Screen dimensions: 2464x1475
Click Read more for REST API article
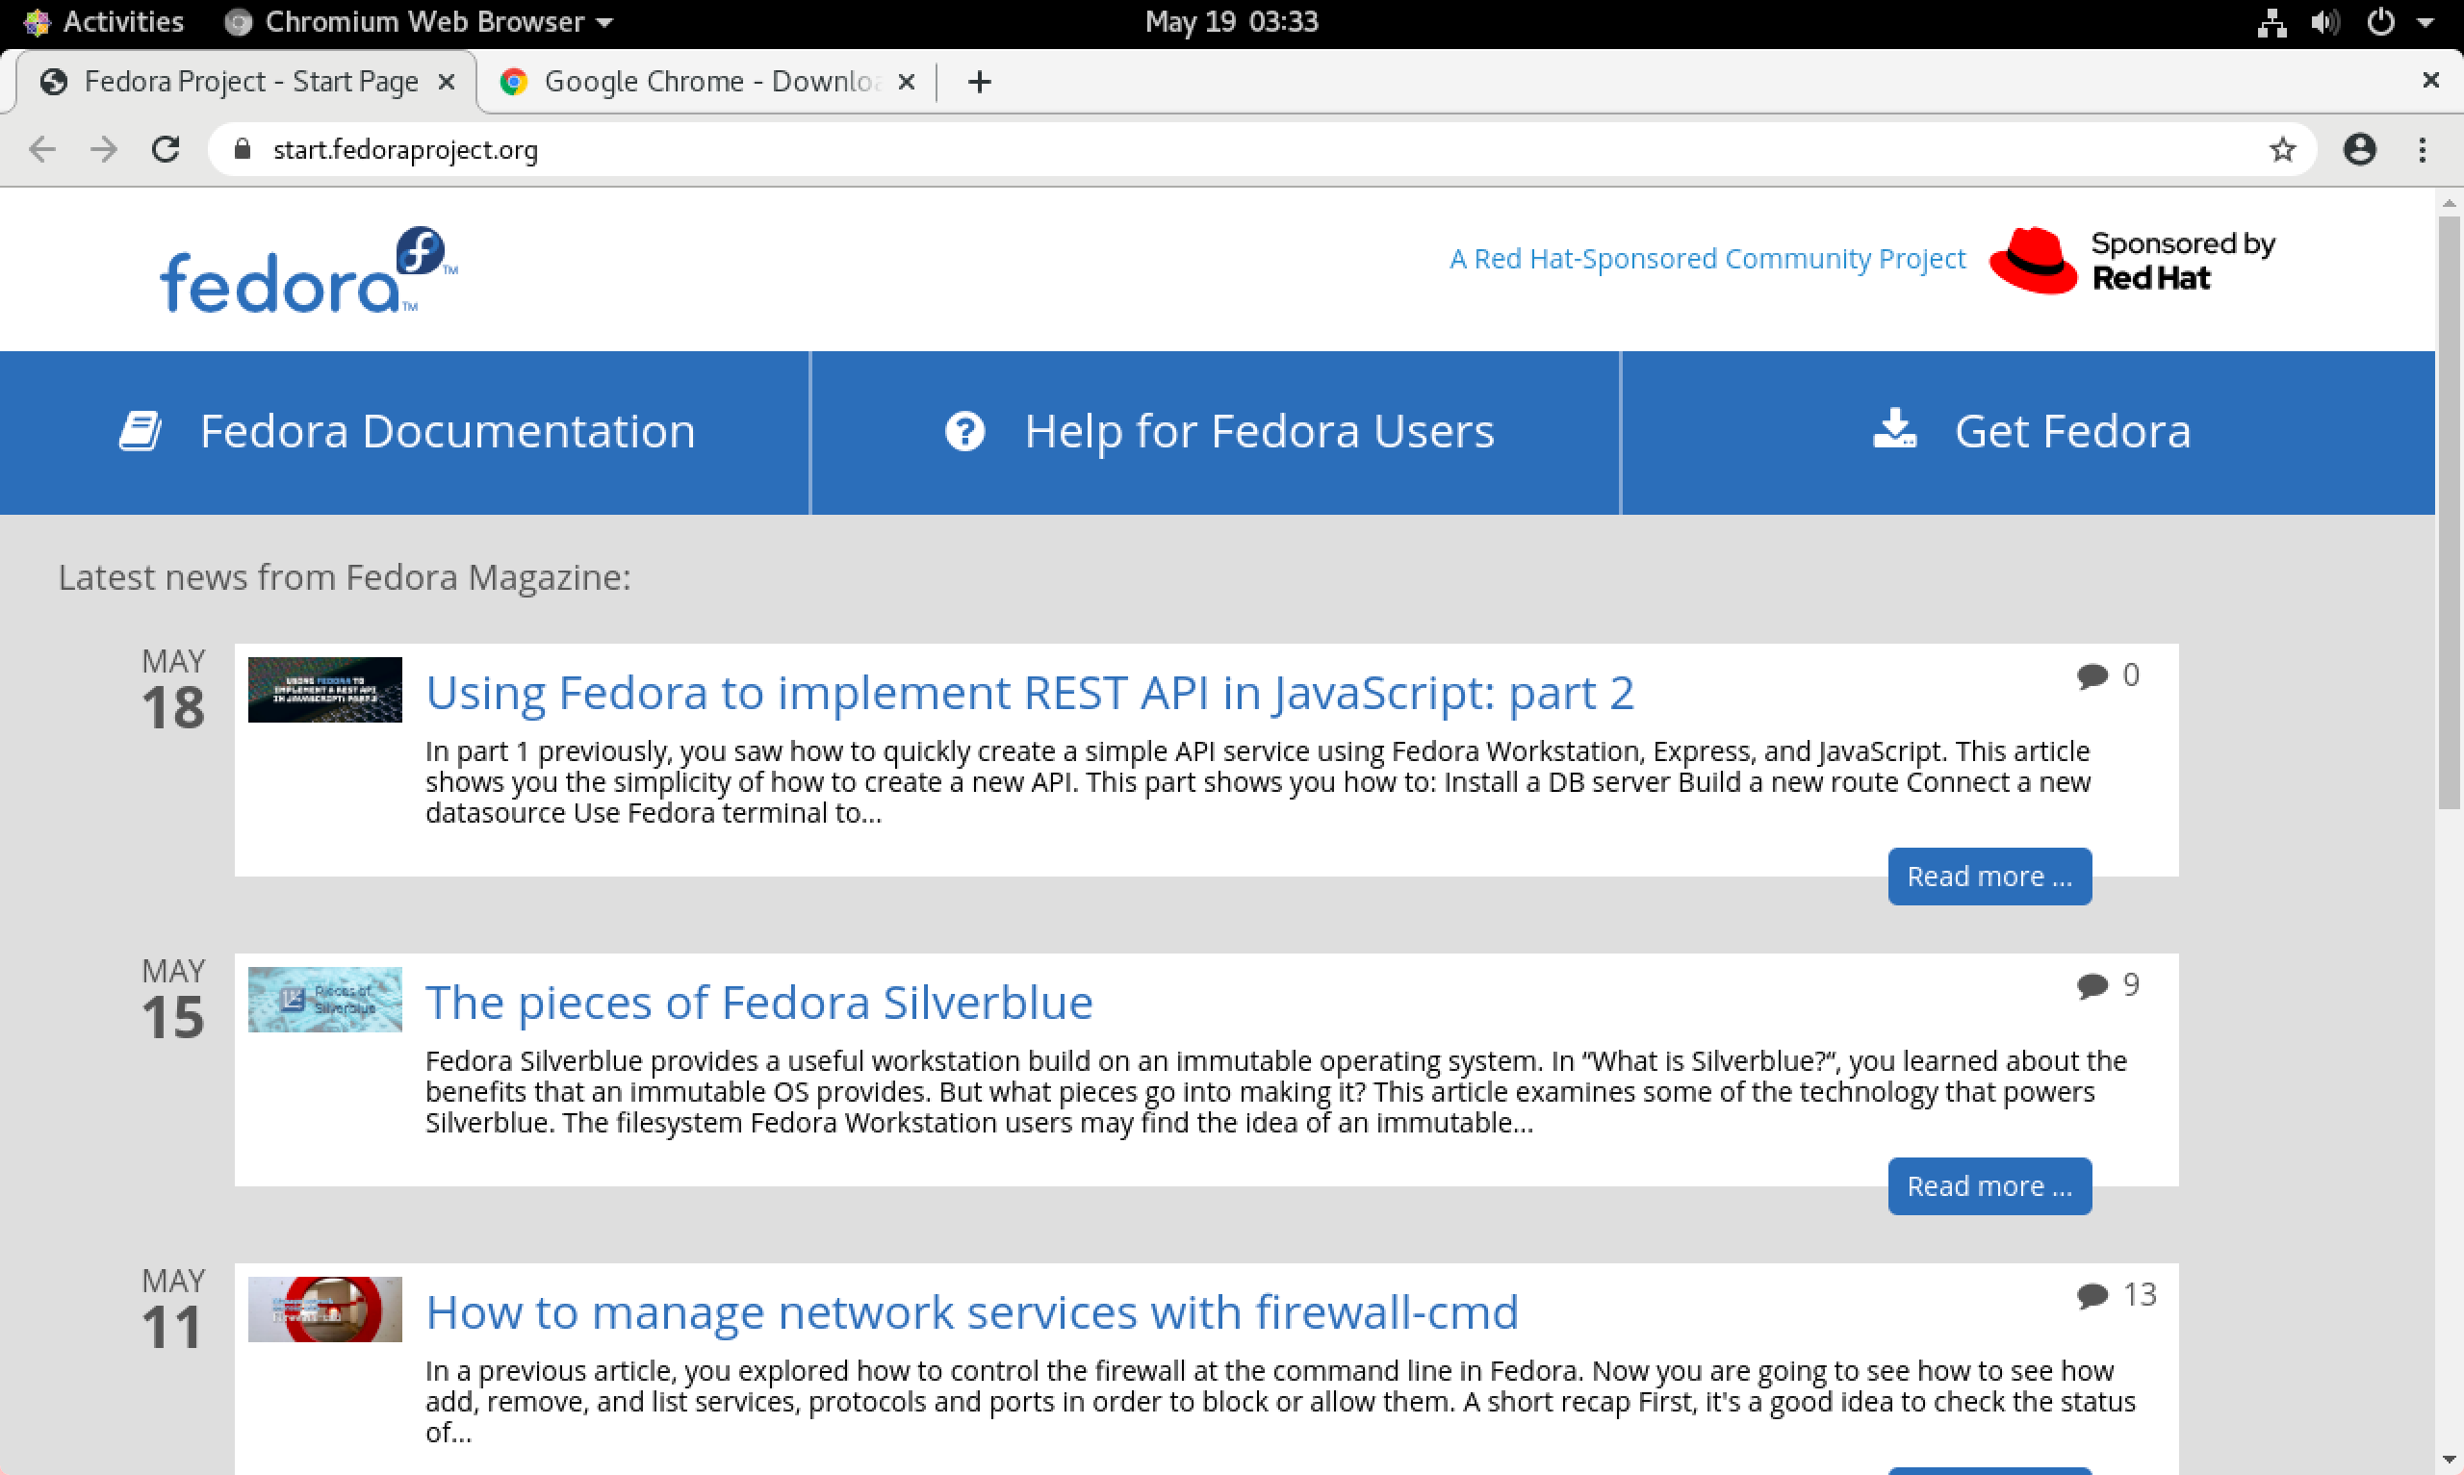click(1989, 877)
